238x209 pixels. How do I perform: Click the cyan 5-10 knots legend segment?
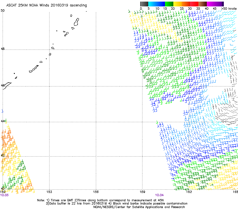pyautogui.click(x=152, y=4)
